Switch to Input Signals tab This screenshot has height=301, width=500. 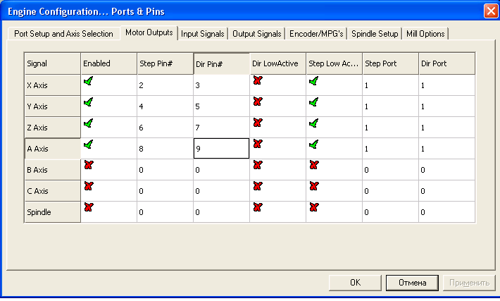click(203, 34)
